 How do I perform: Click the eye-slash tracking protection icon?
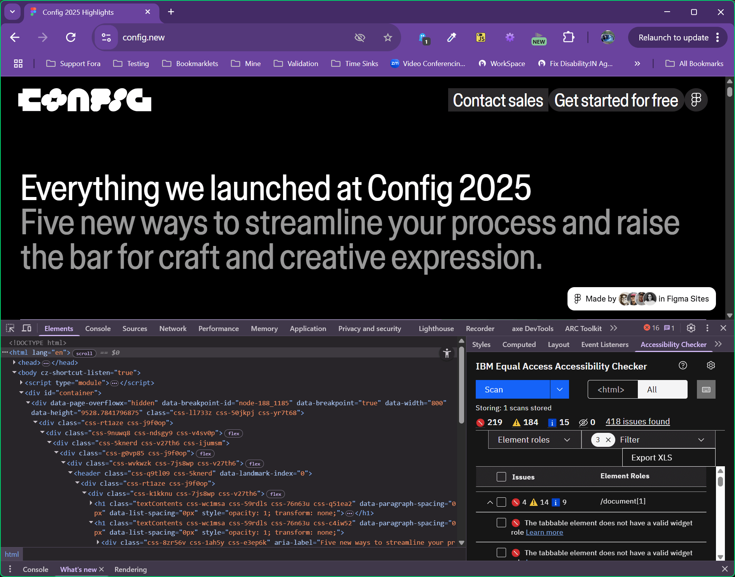(x=360, y=37)
